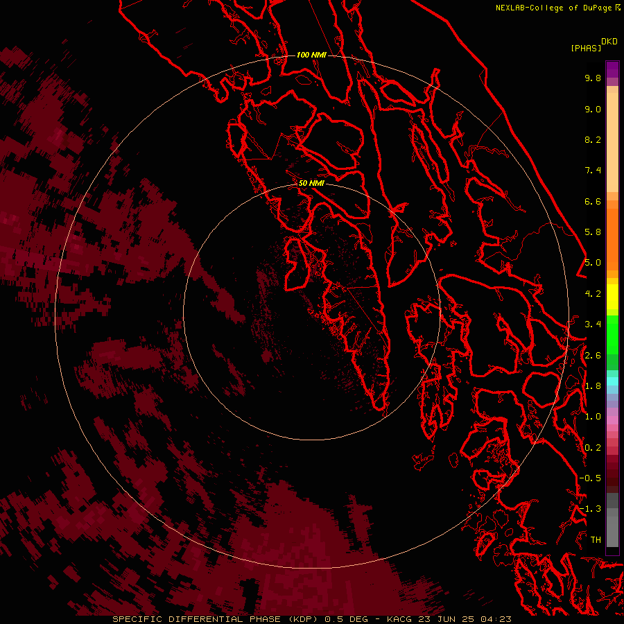624x624 pixels.
Task: Click the -1.3 scale value
Action: tap(590, 509)
